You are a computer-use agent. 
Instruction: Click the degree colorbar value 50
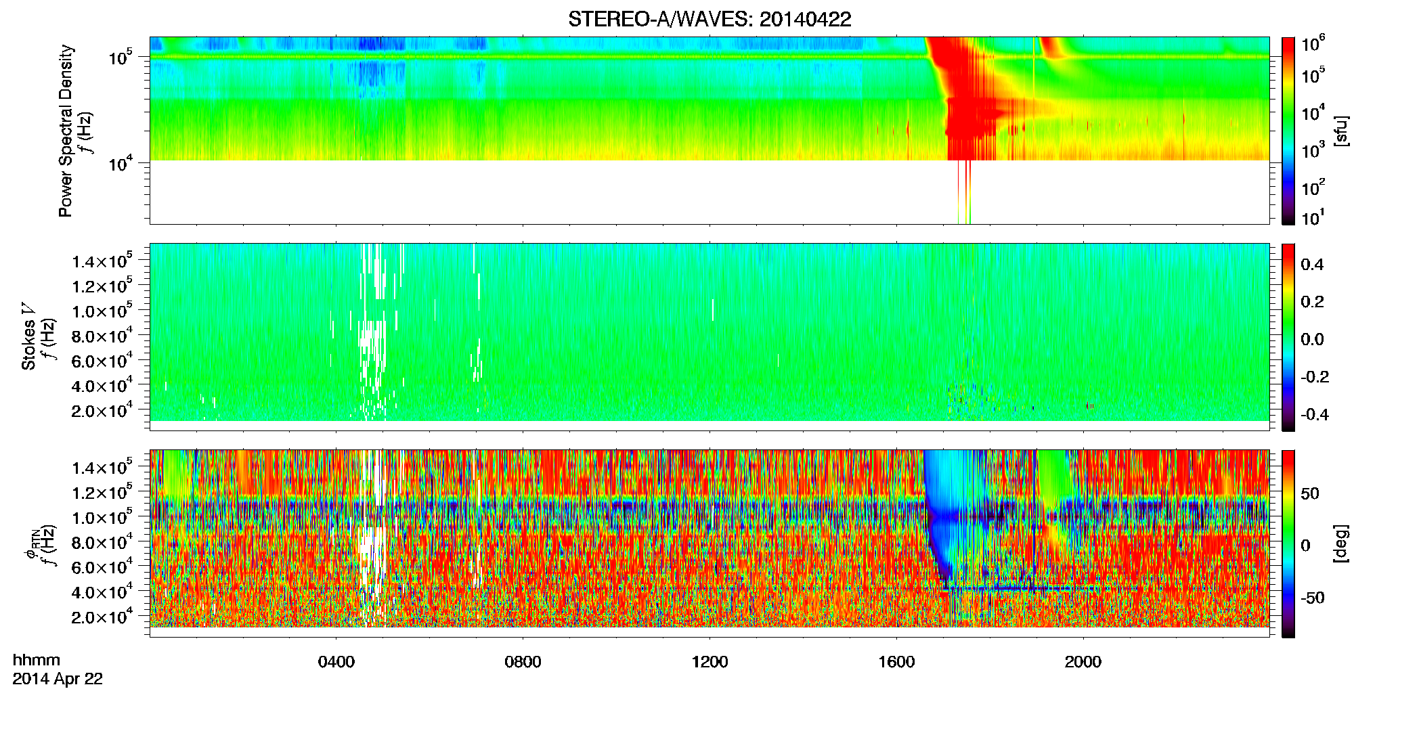click(x=1310, y=493)
